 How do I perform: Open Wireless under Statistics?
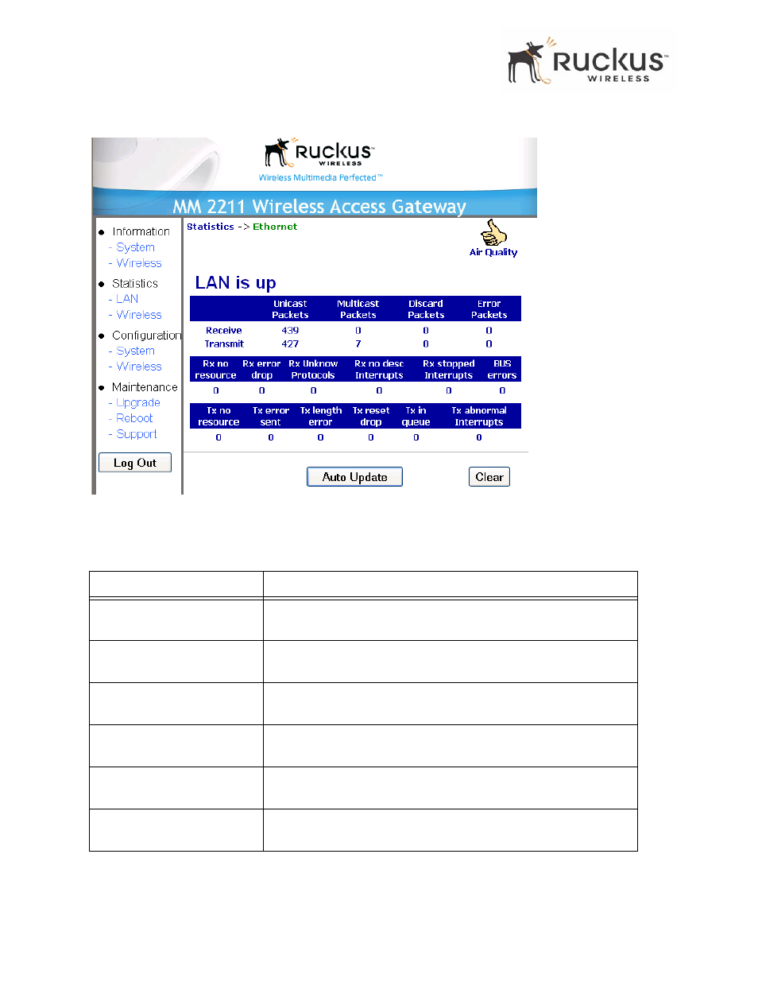point(139,315)
